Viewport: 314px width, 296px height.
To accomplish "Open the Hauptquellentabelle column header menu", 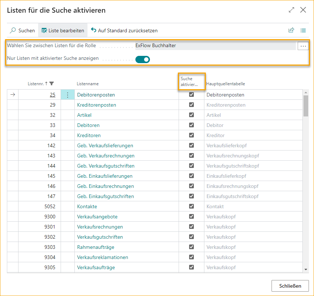I will (x=225, y=84).
